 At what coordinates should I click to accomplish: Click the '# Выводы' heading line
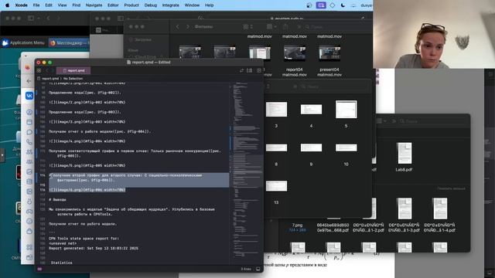pos(57,199)
